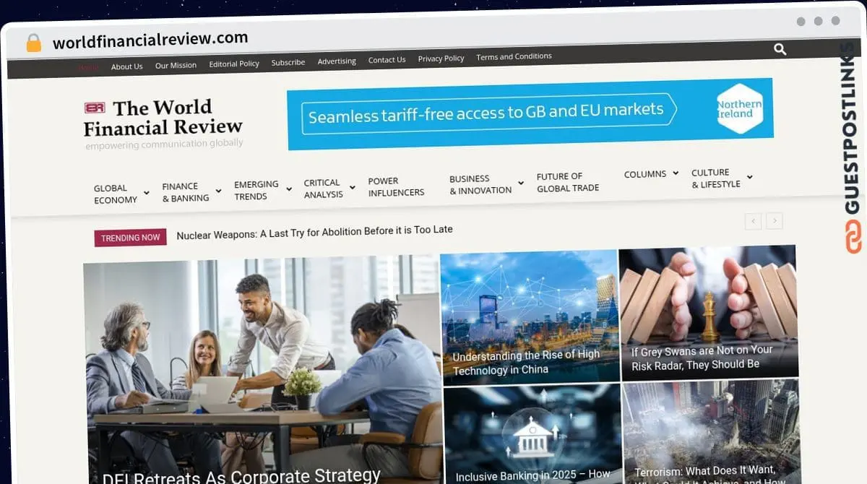This screenshot has height=484, width=867.
Task: Open the Home link in top bar
Action: tap(89, 67)
